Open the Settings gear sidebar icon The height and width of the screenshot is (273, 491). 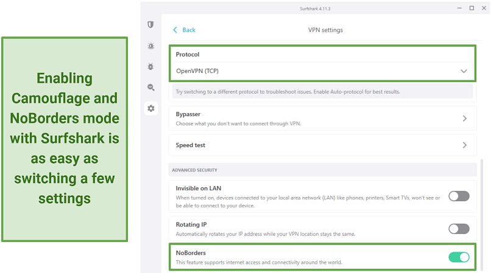(x=151, y=108)
